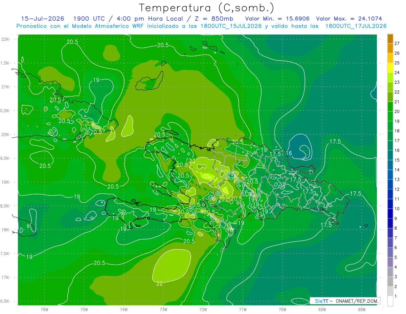Click the initialization time "1800UTC_15JUL2026"

[231, 26]
